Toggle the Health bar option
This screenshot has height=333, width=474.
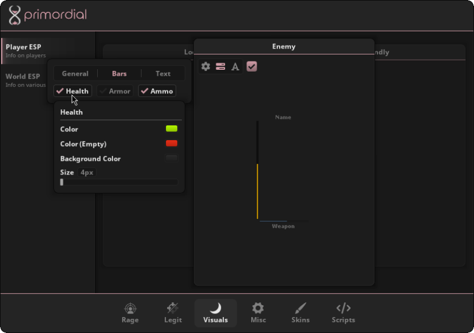coord(73,91)
